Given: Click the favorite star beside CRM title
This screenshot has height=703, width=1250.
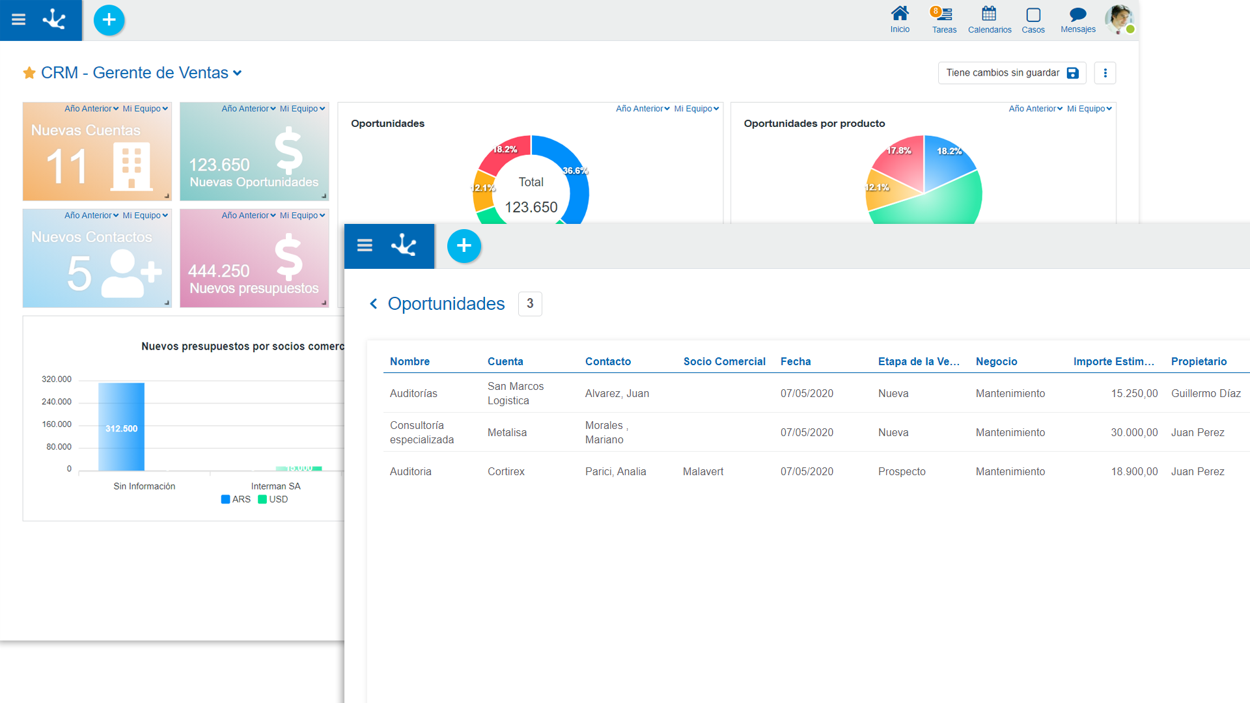Looking at the screenshot, I should coord(29,73).
